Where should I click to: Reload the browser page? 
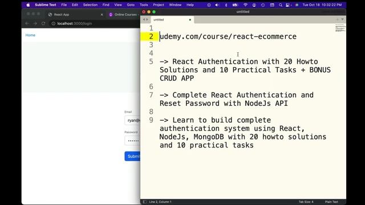coord(43,23)
